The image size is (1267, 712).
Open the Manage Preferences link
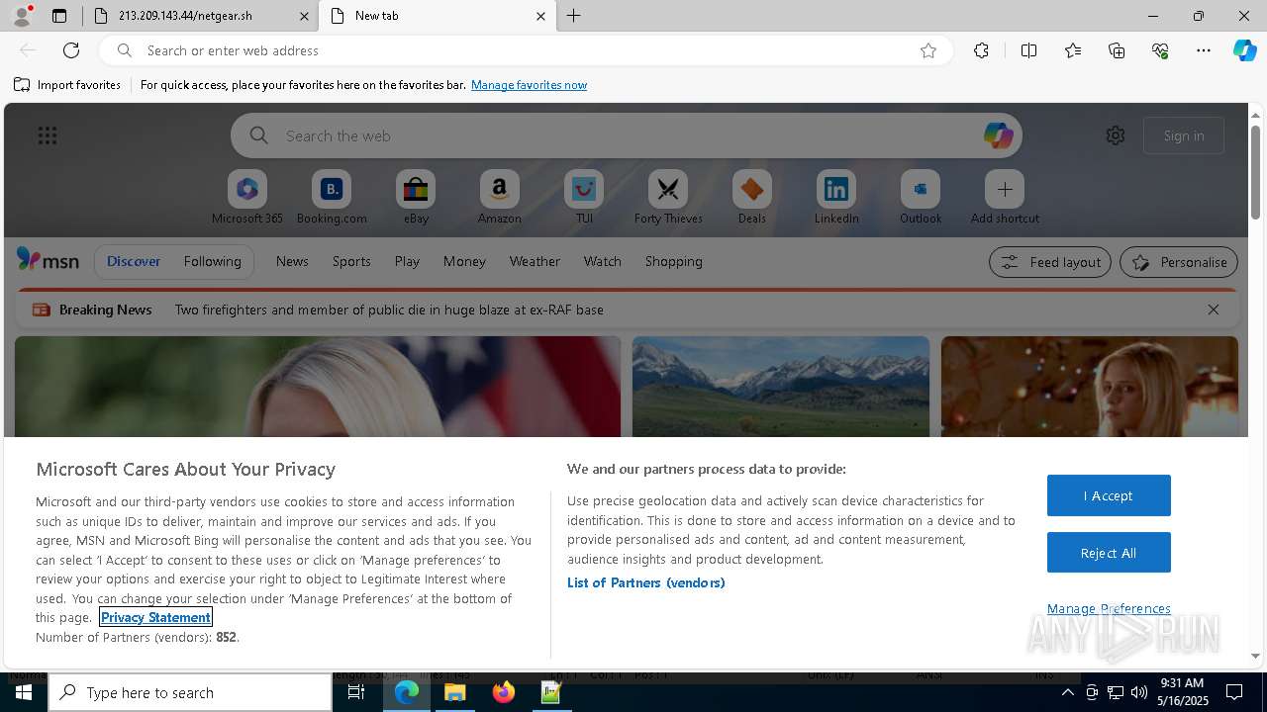(x=1109, y=608)
